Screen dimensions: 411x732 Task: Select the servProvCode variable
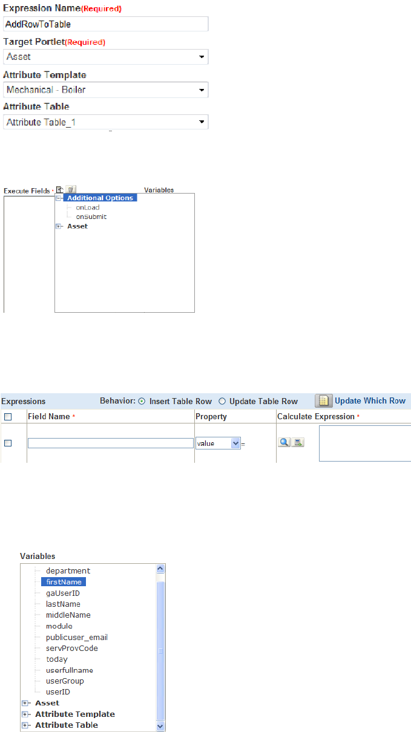point(72,648)
